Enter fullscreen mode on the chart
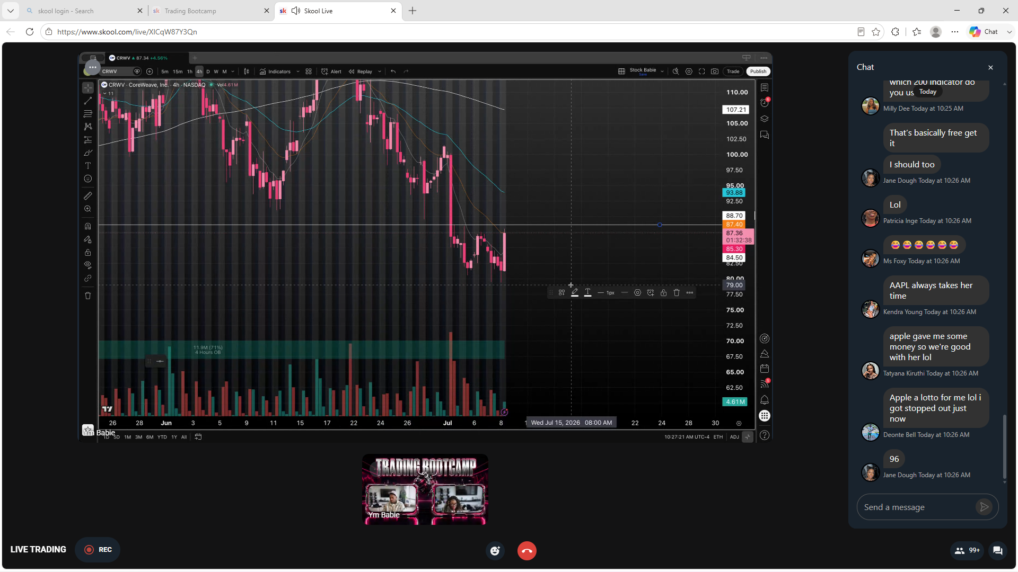The width and height of the screenshot is (1018, 572). (702, 71)
